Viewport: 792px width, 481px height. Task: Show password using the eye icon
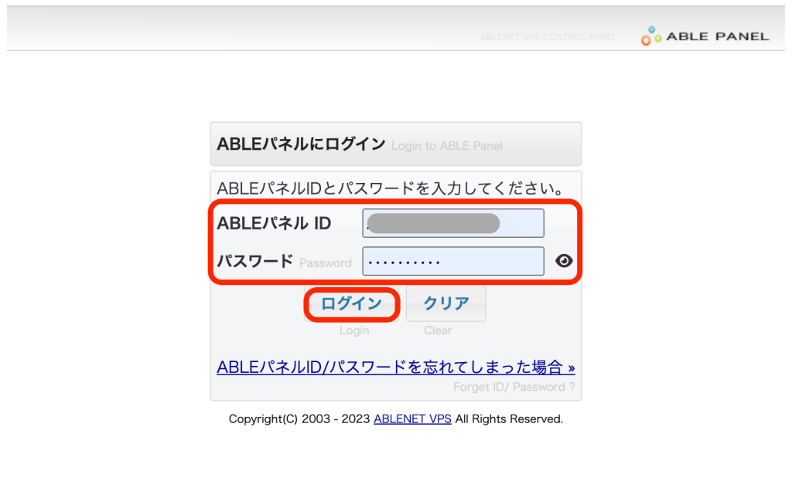(x=564, y=261)
